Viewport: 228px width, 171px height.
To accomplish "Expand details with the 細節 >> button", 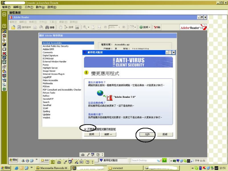I will point(108,134).
